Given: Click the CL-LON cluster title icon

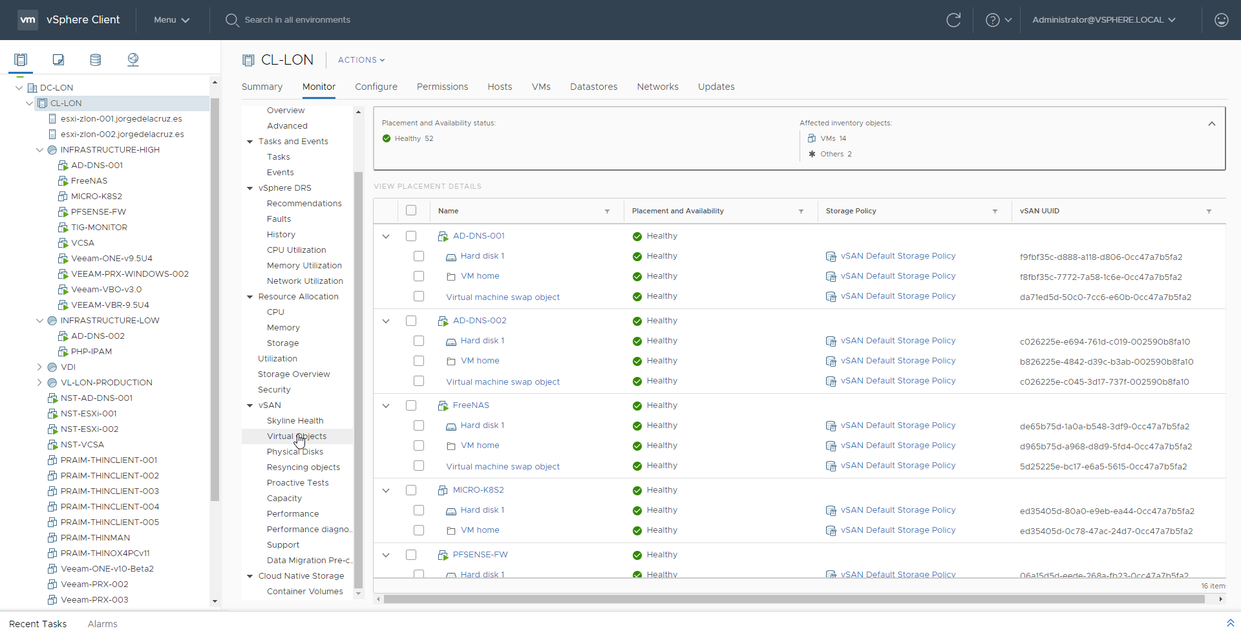Looking at the screenshot, I should point(248,60).
